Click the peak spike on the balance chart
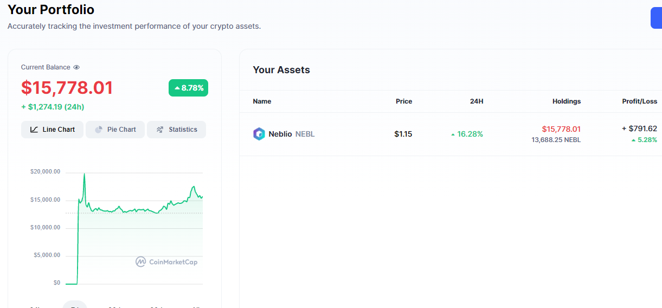 pyautogui.click(x=85, y=175)
